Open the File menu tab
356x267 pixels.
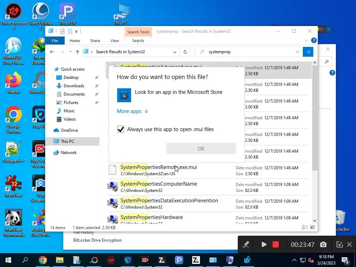click(x=55, y=41)
